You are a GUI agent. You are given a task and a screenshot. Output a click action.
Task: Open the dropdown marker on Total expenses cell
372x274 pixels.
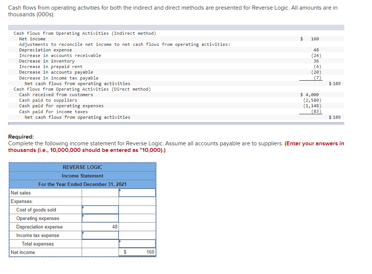[x=119, y=241]
